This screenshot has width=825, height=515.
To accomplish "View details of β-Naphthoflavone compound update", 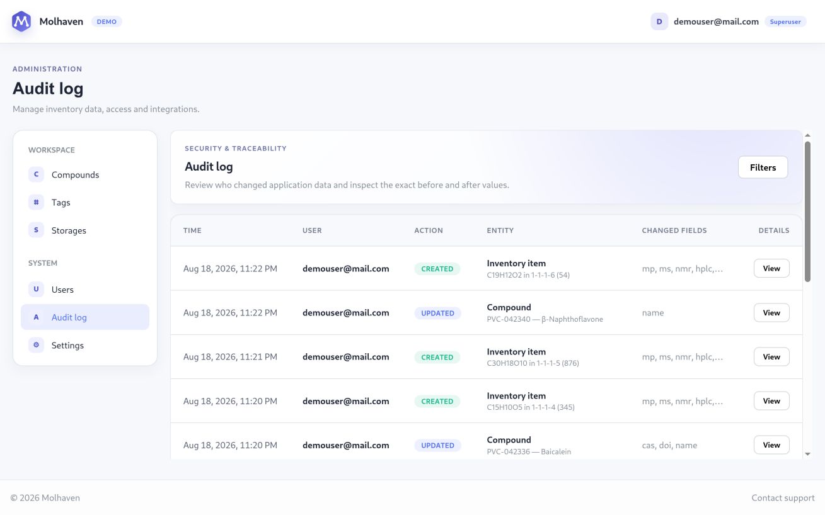I will coord(771,312).
